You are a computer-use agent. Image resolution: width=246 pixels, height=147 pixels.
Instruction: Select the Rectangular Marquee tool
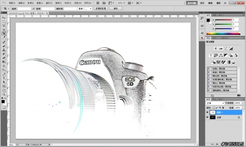coord(4,21)
